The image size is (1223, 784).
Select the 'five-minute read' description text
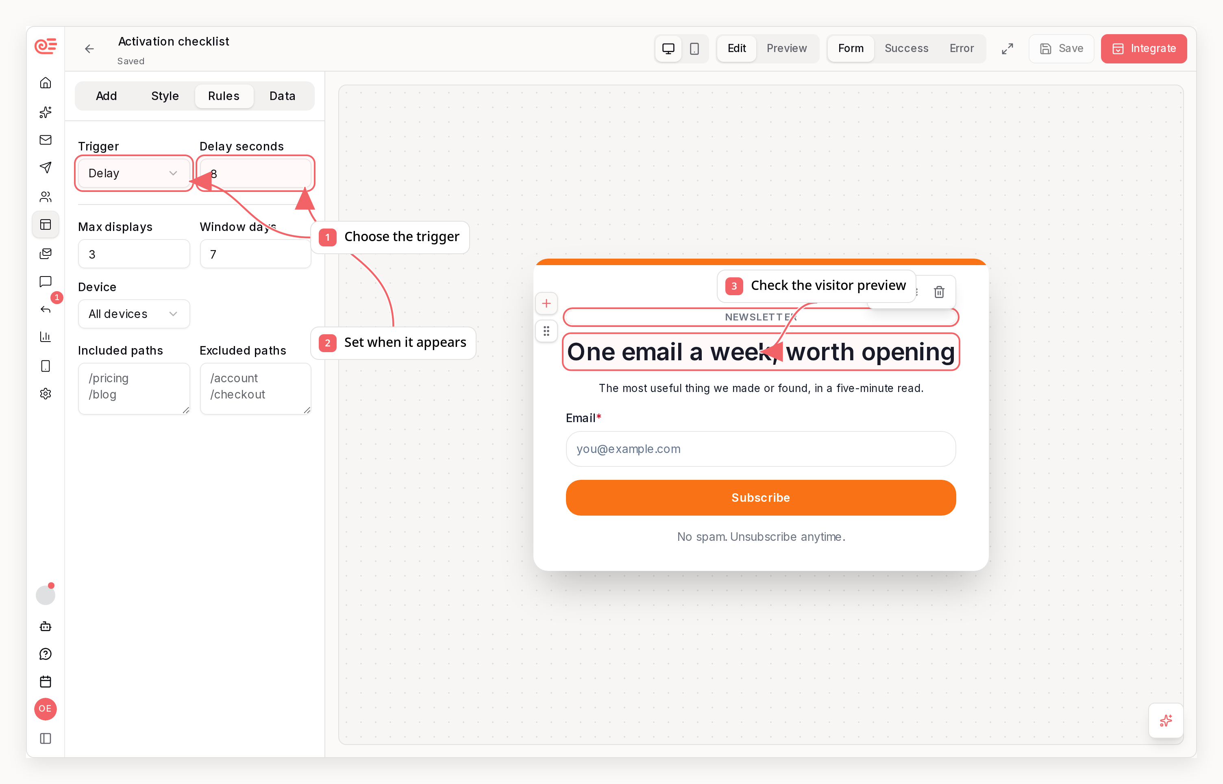tap(760, 388)
